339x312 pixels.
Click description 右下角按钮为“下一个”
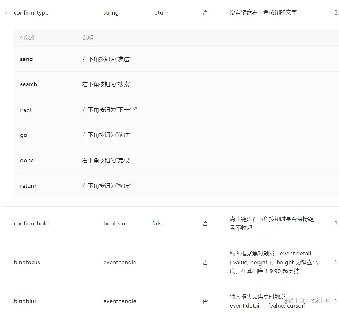pyautogui.click(x=110, y=110)
